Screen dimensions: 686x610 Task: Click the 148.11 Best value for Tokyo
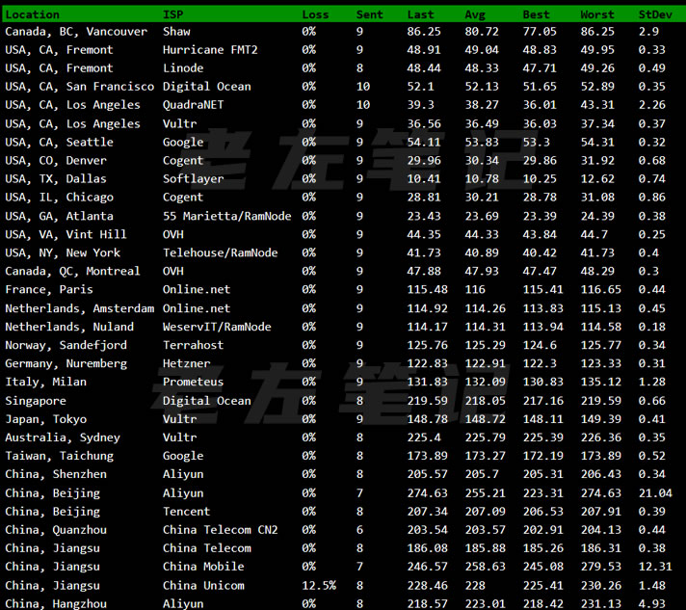[x=543, y=419]
